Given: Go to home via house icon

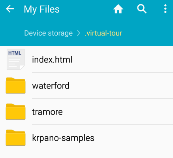Looking at the screenshot, I should (x=118, y=9).
